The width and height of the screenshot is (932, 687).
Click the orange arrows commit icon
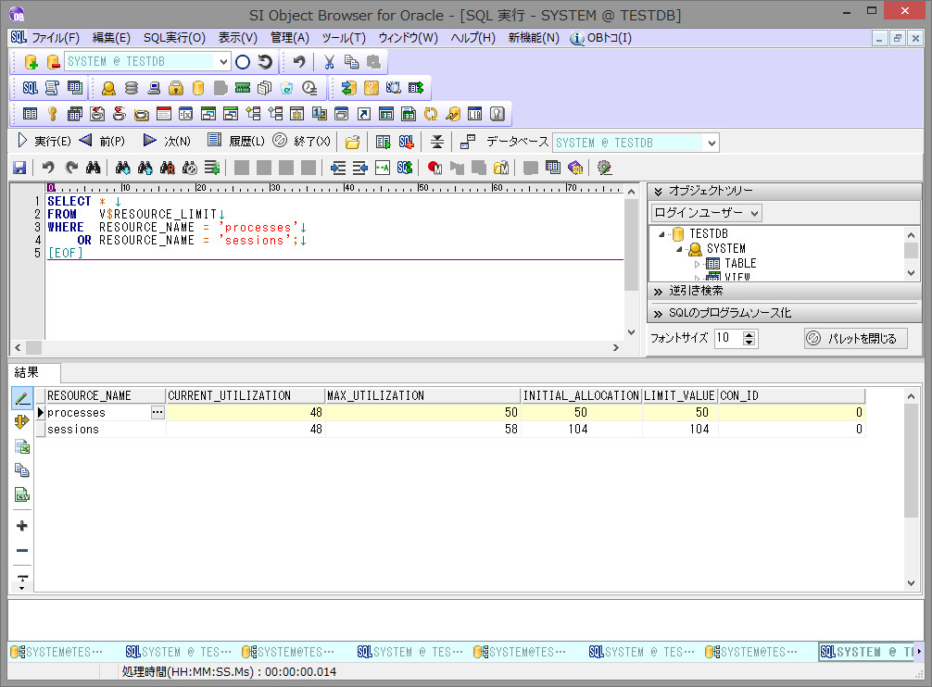(x=22, y=421)
